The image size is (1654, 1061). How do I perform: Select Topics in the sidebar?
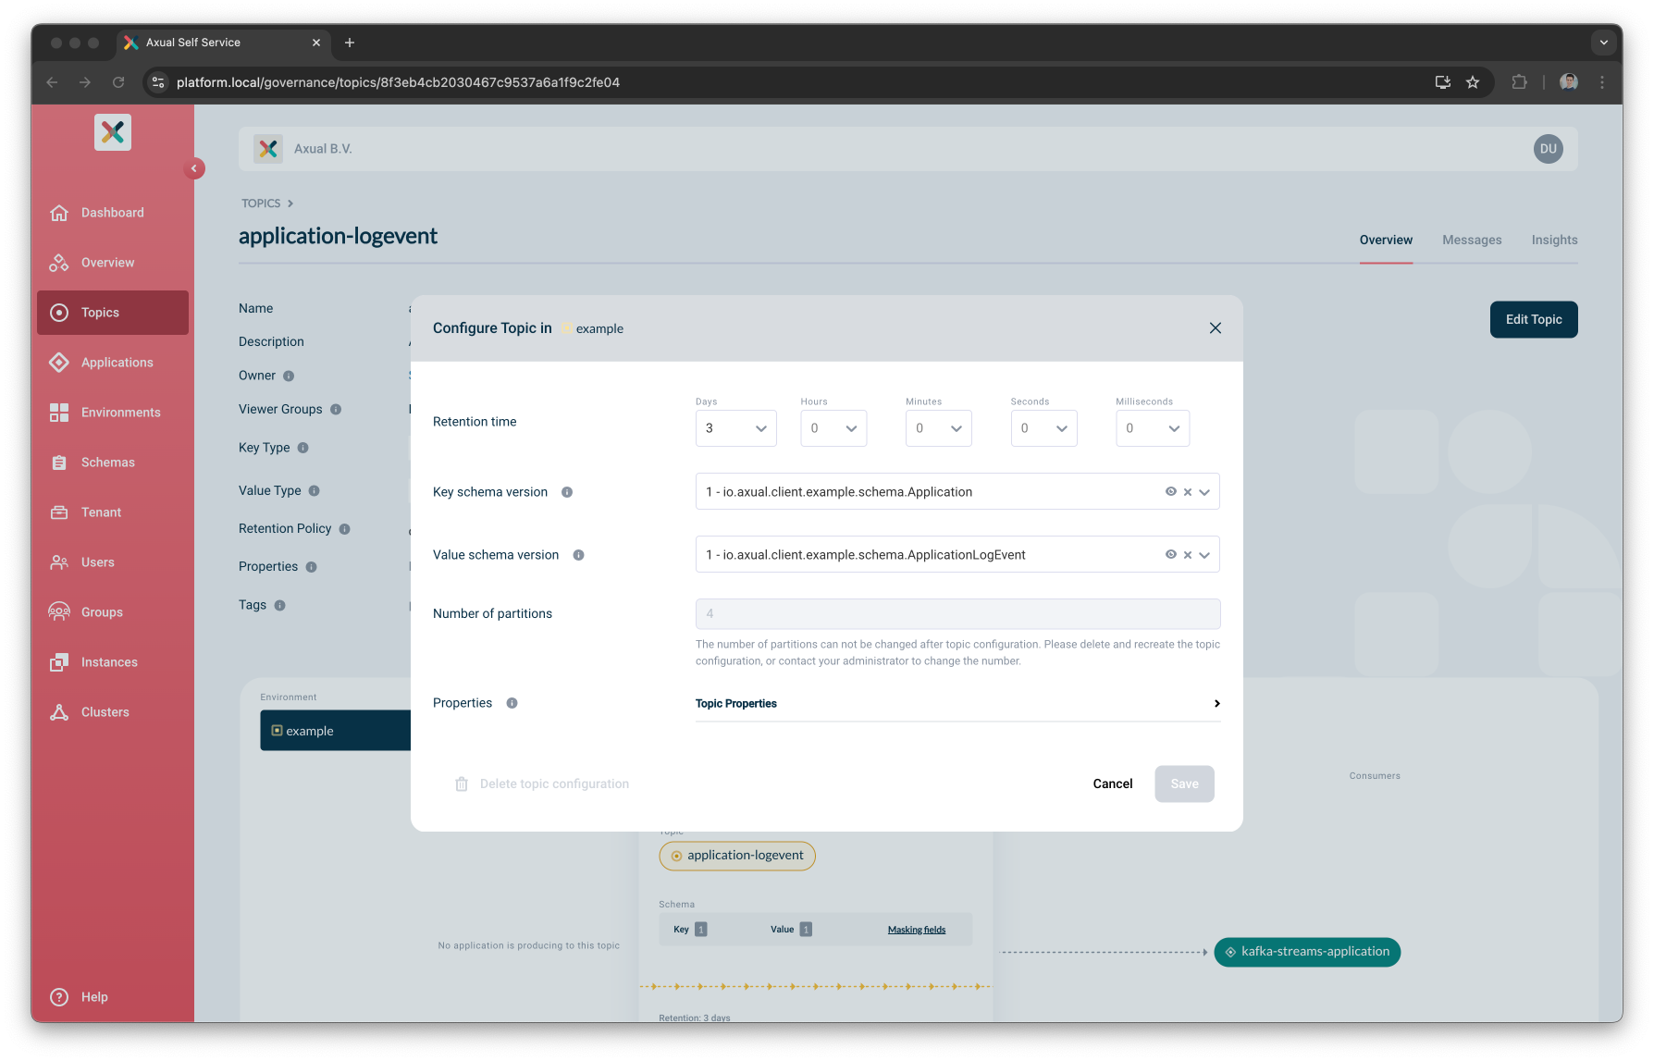[x=112, y=313]
